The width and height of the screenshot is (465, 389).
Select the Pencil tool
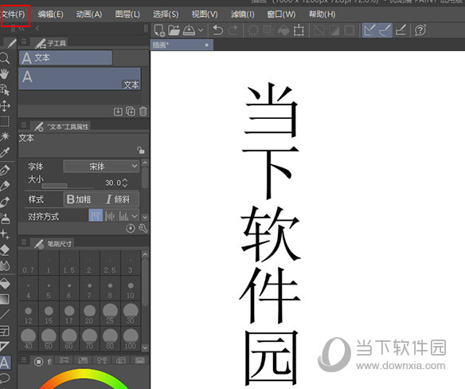point(5,186)
